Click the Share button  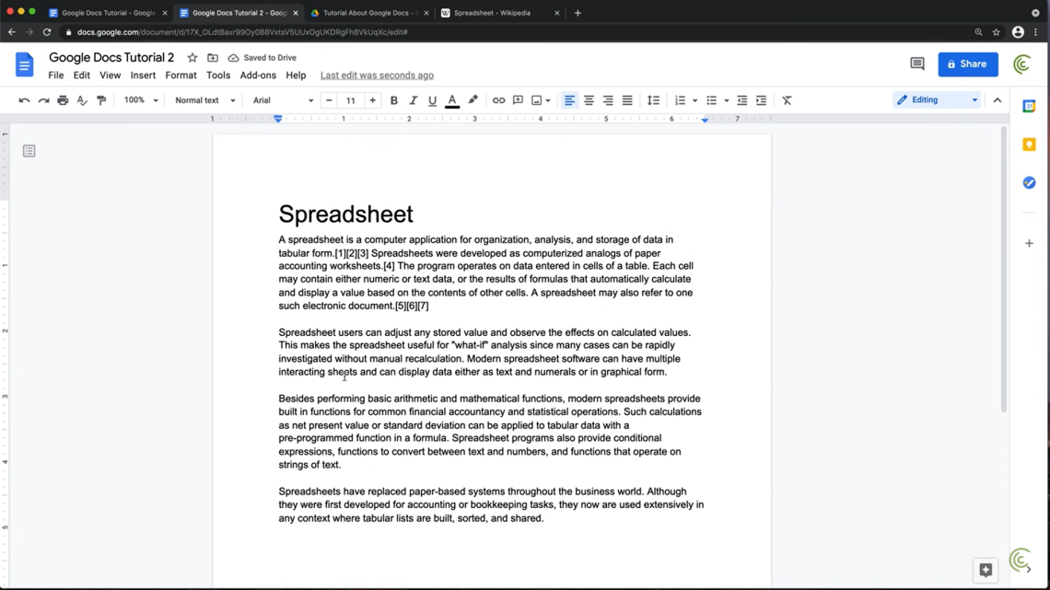point(967,64)
